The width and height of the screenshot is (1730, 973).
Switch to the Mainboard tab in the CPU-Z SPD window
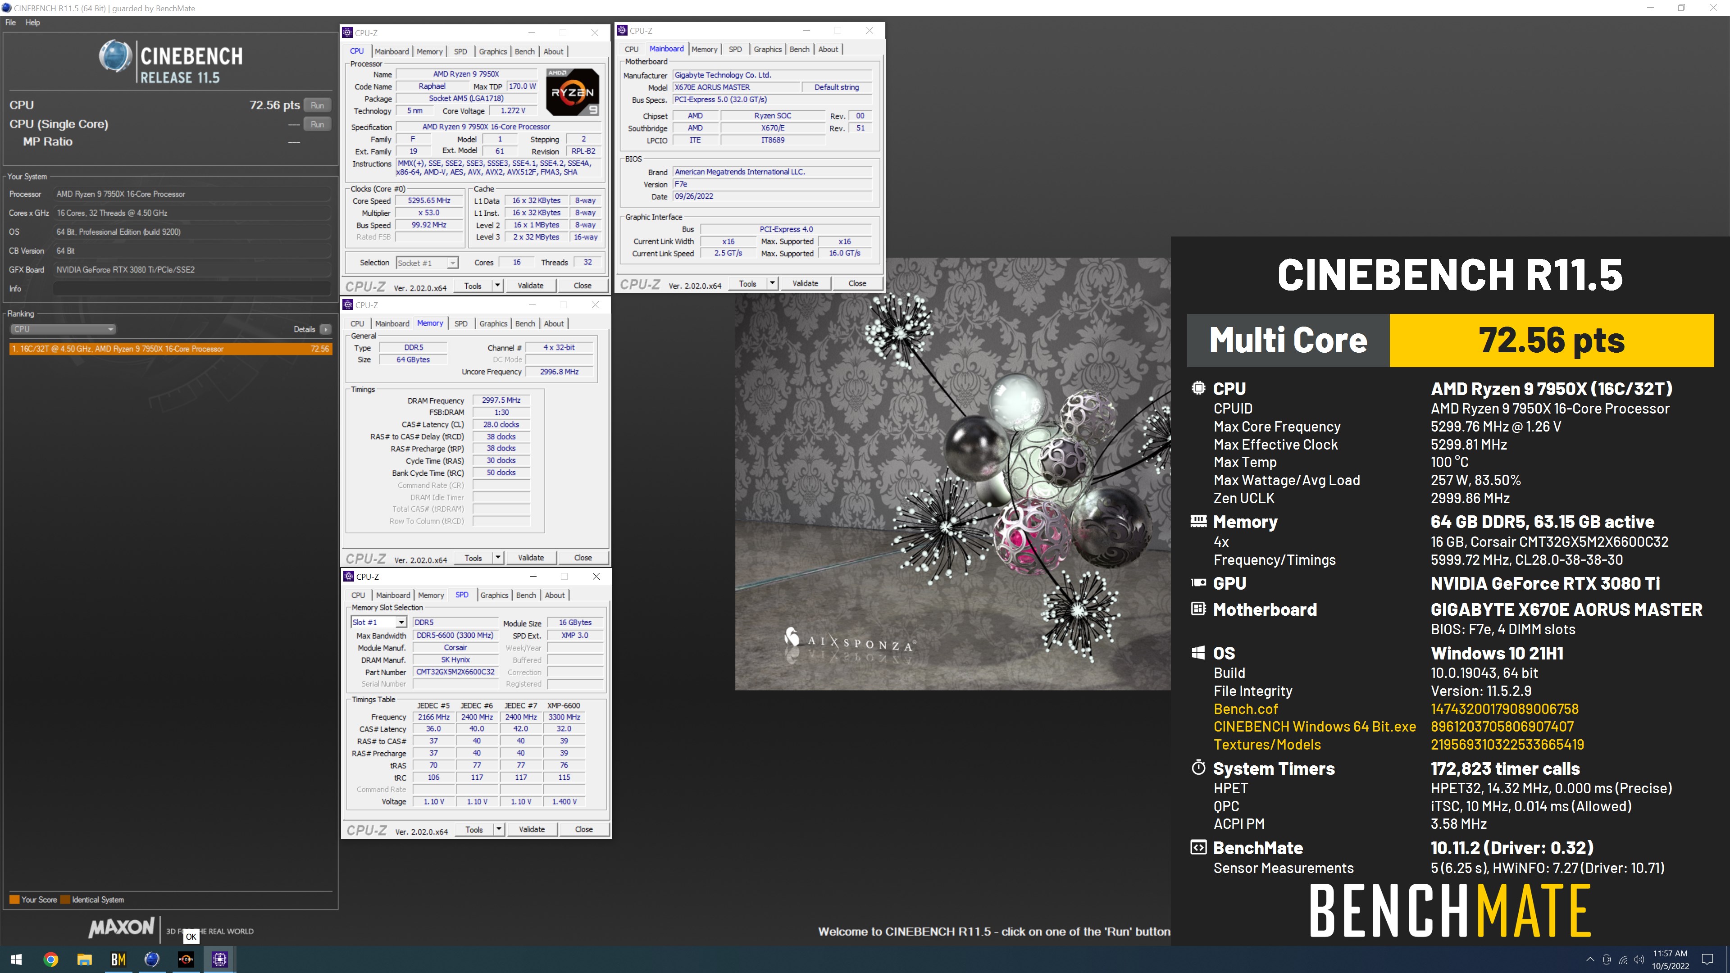[393, 595]
